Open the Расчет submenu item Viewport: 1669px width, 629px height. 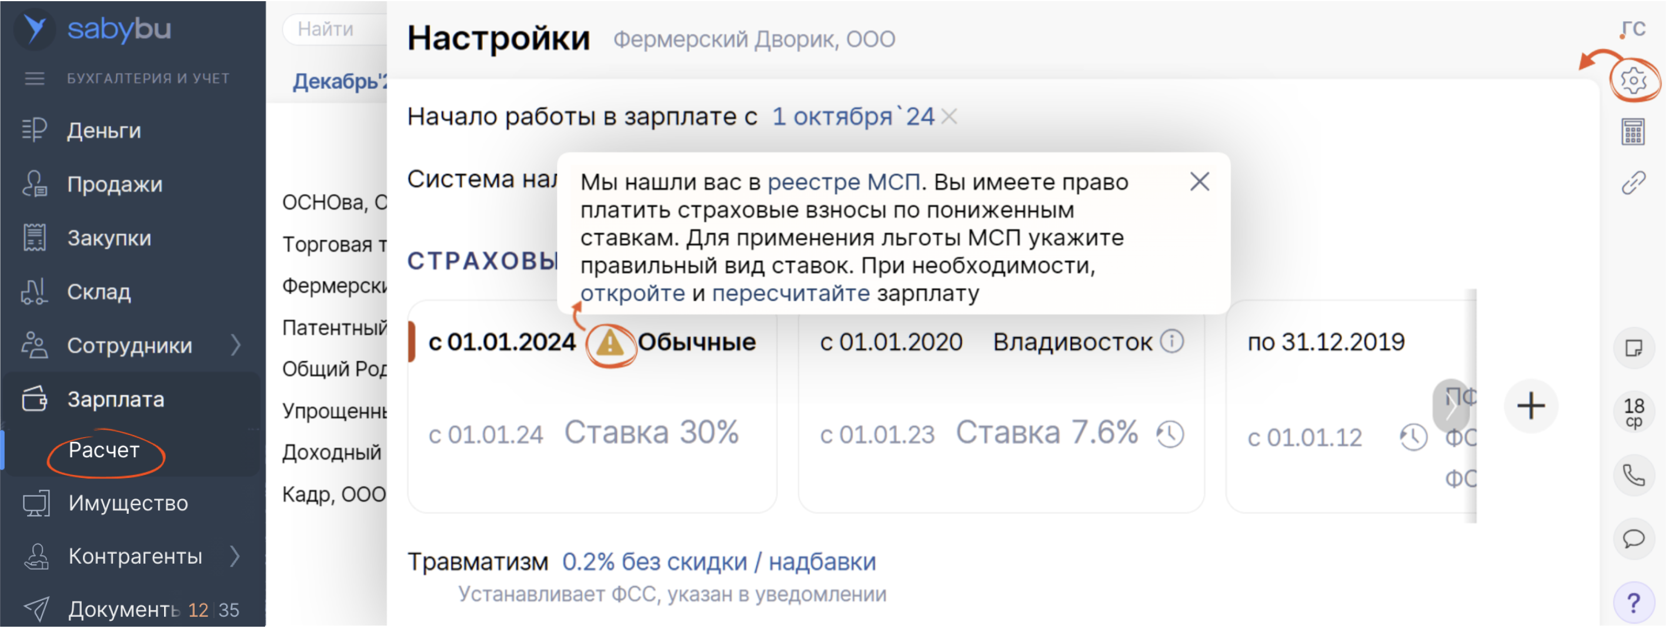104,450
